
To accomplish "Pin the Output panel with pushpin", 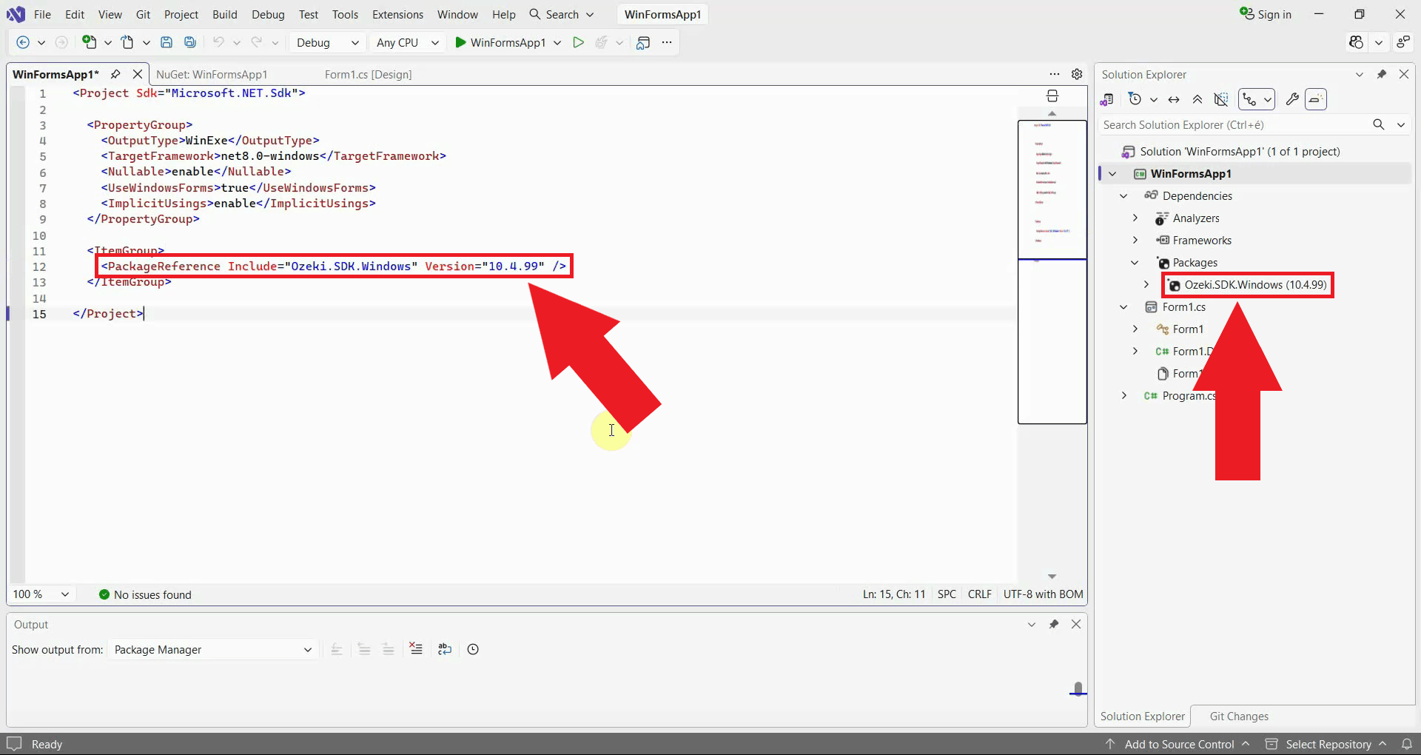I will [x=1054, y=624].
